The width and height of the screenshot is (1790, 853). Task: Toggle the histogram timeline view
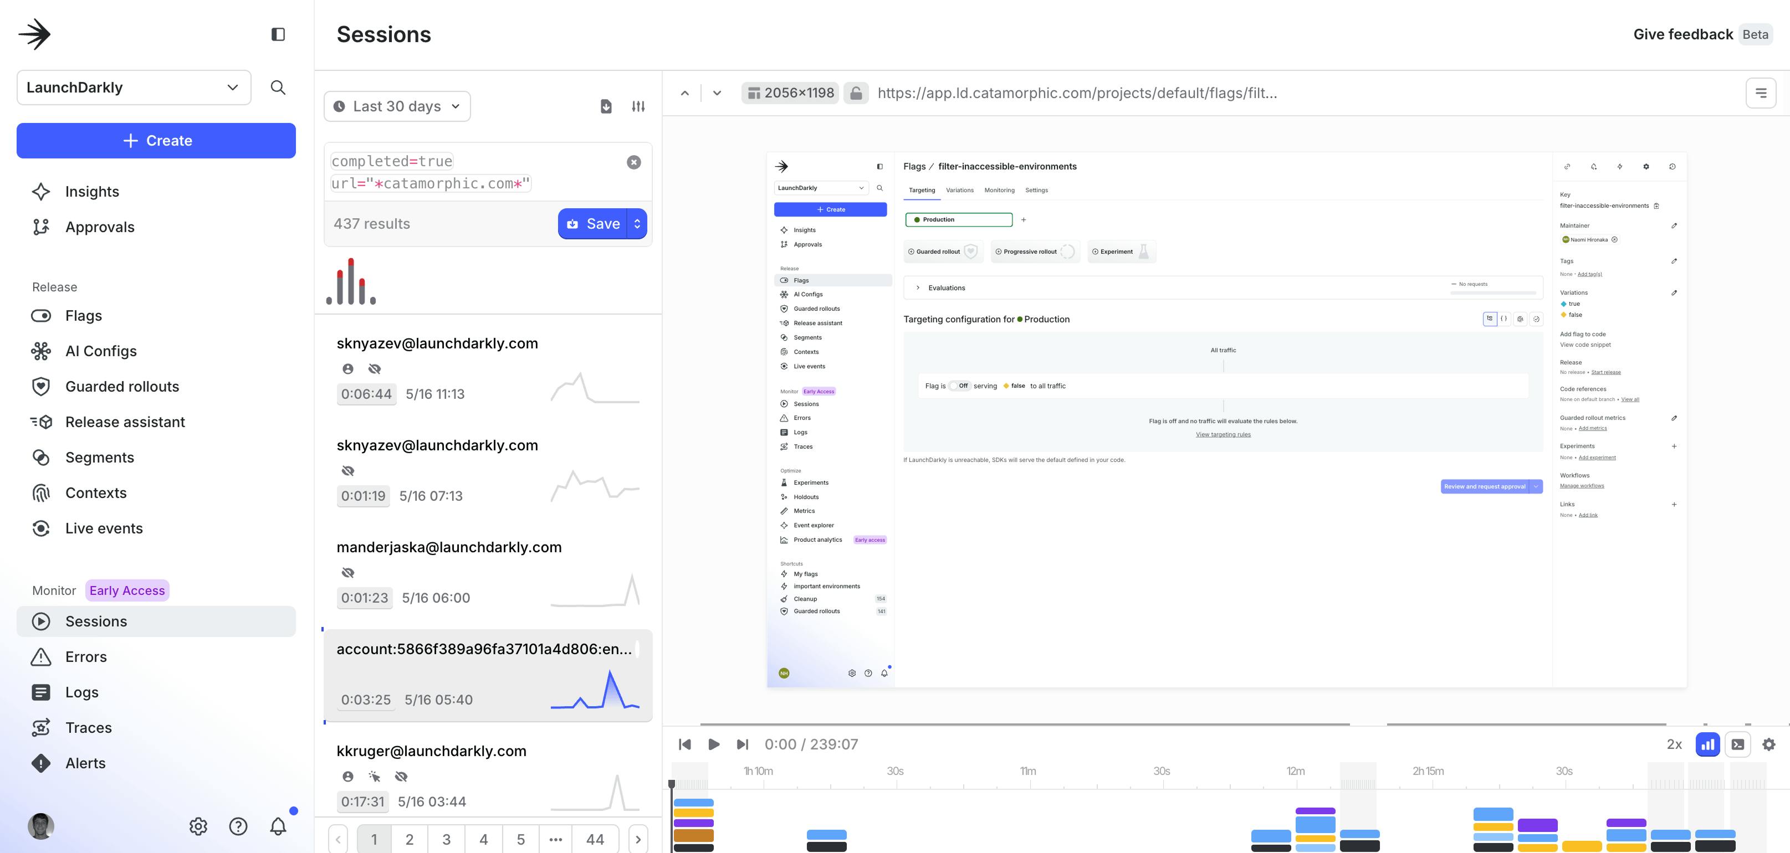[x=1707, y=744]
